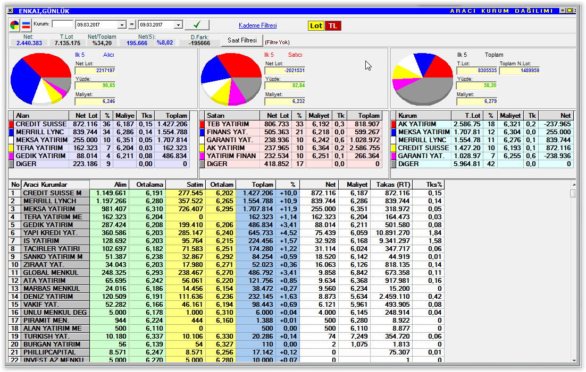Select the start date 09.03.2017 field
Image resolution: width=586 pixels, height=372 pixels.
coord(97,25)
